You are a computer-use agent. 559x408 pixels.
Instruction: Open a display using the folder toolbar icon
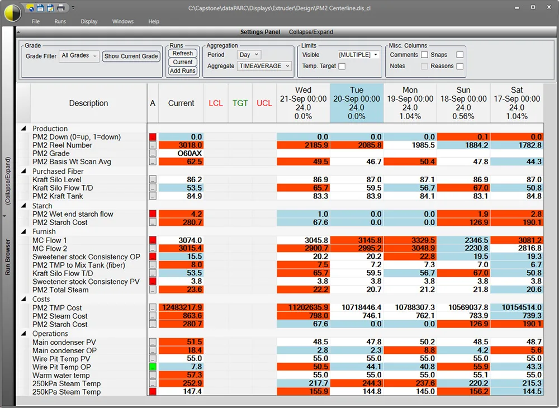coord(30,7)
